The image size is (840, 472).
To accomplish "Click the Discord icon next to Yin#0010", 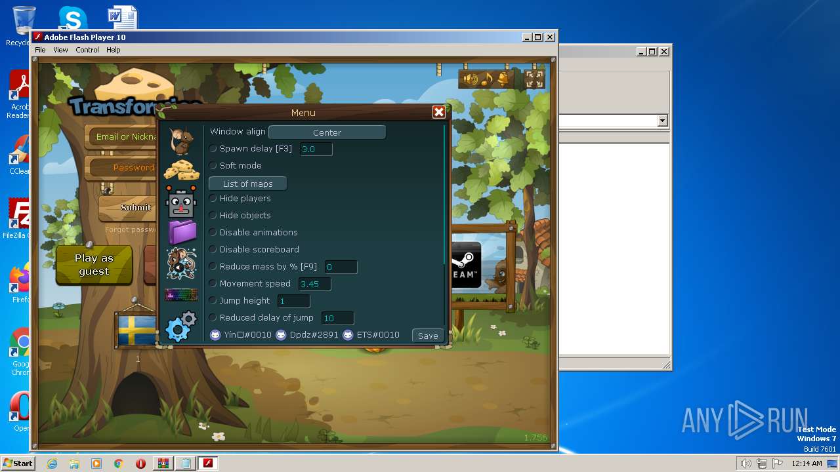I will pos(215,335).
